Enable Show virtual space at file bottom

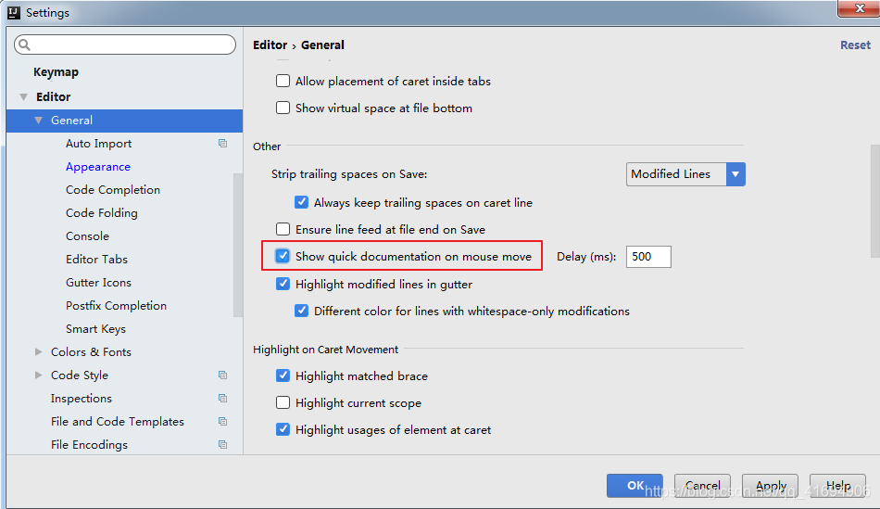(x=283, y=108)
